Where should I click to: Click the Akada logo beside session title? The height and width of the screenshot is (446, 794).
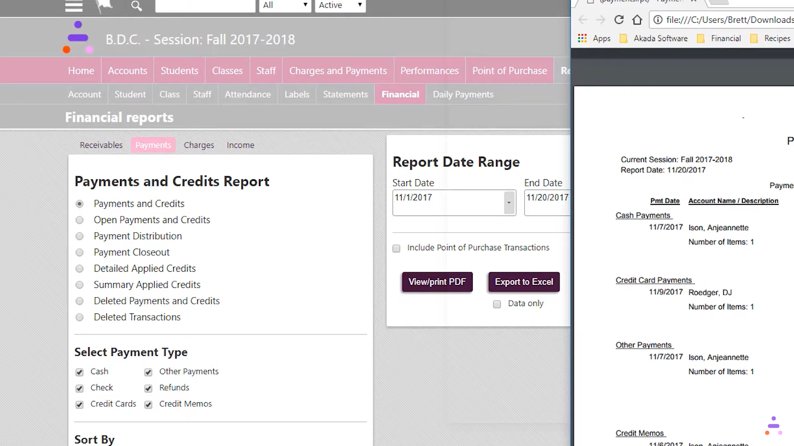[78, 38]
